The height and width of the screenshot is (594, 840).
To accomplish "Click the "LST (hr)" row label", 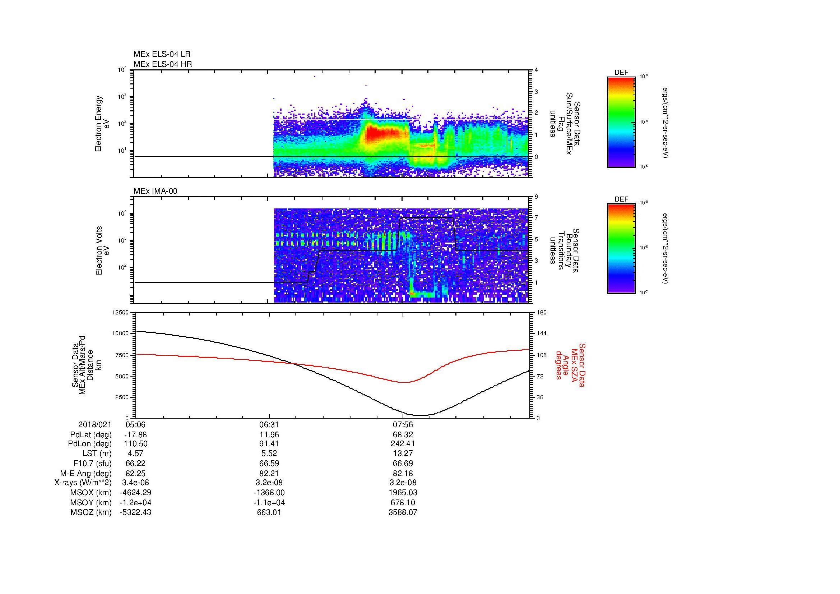I will point(97,453).
